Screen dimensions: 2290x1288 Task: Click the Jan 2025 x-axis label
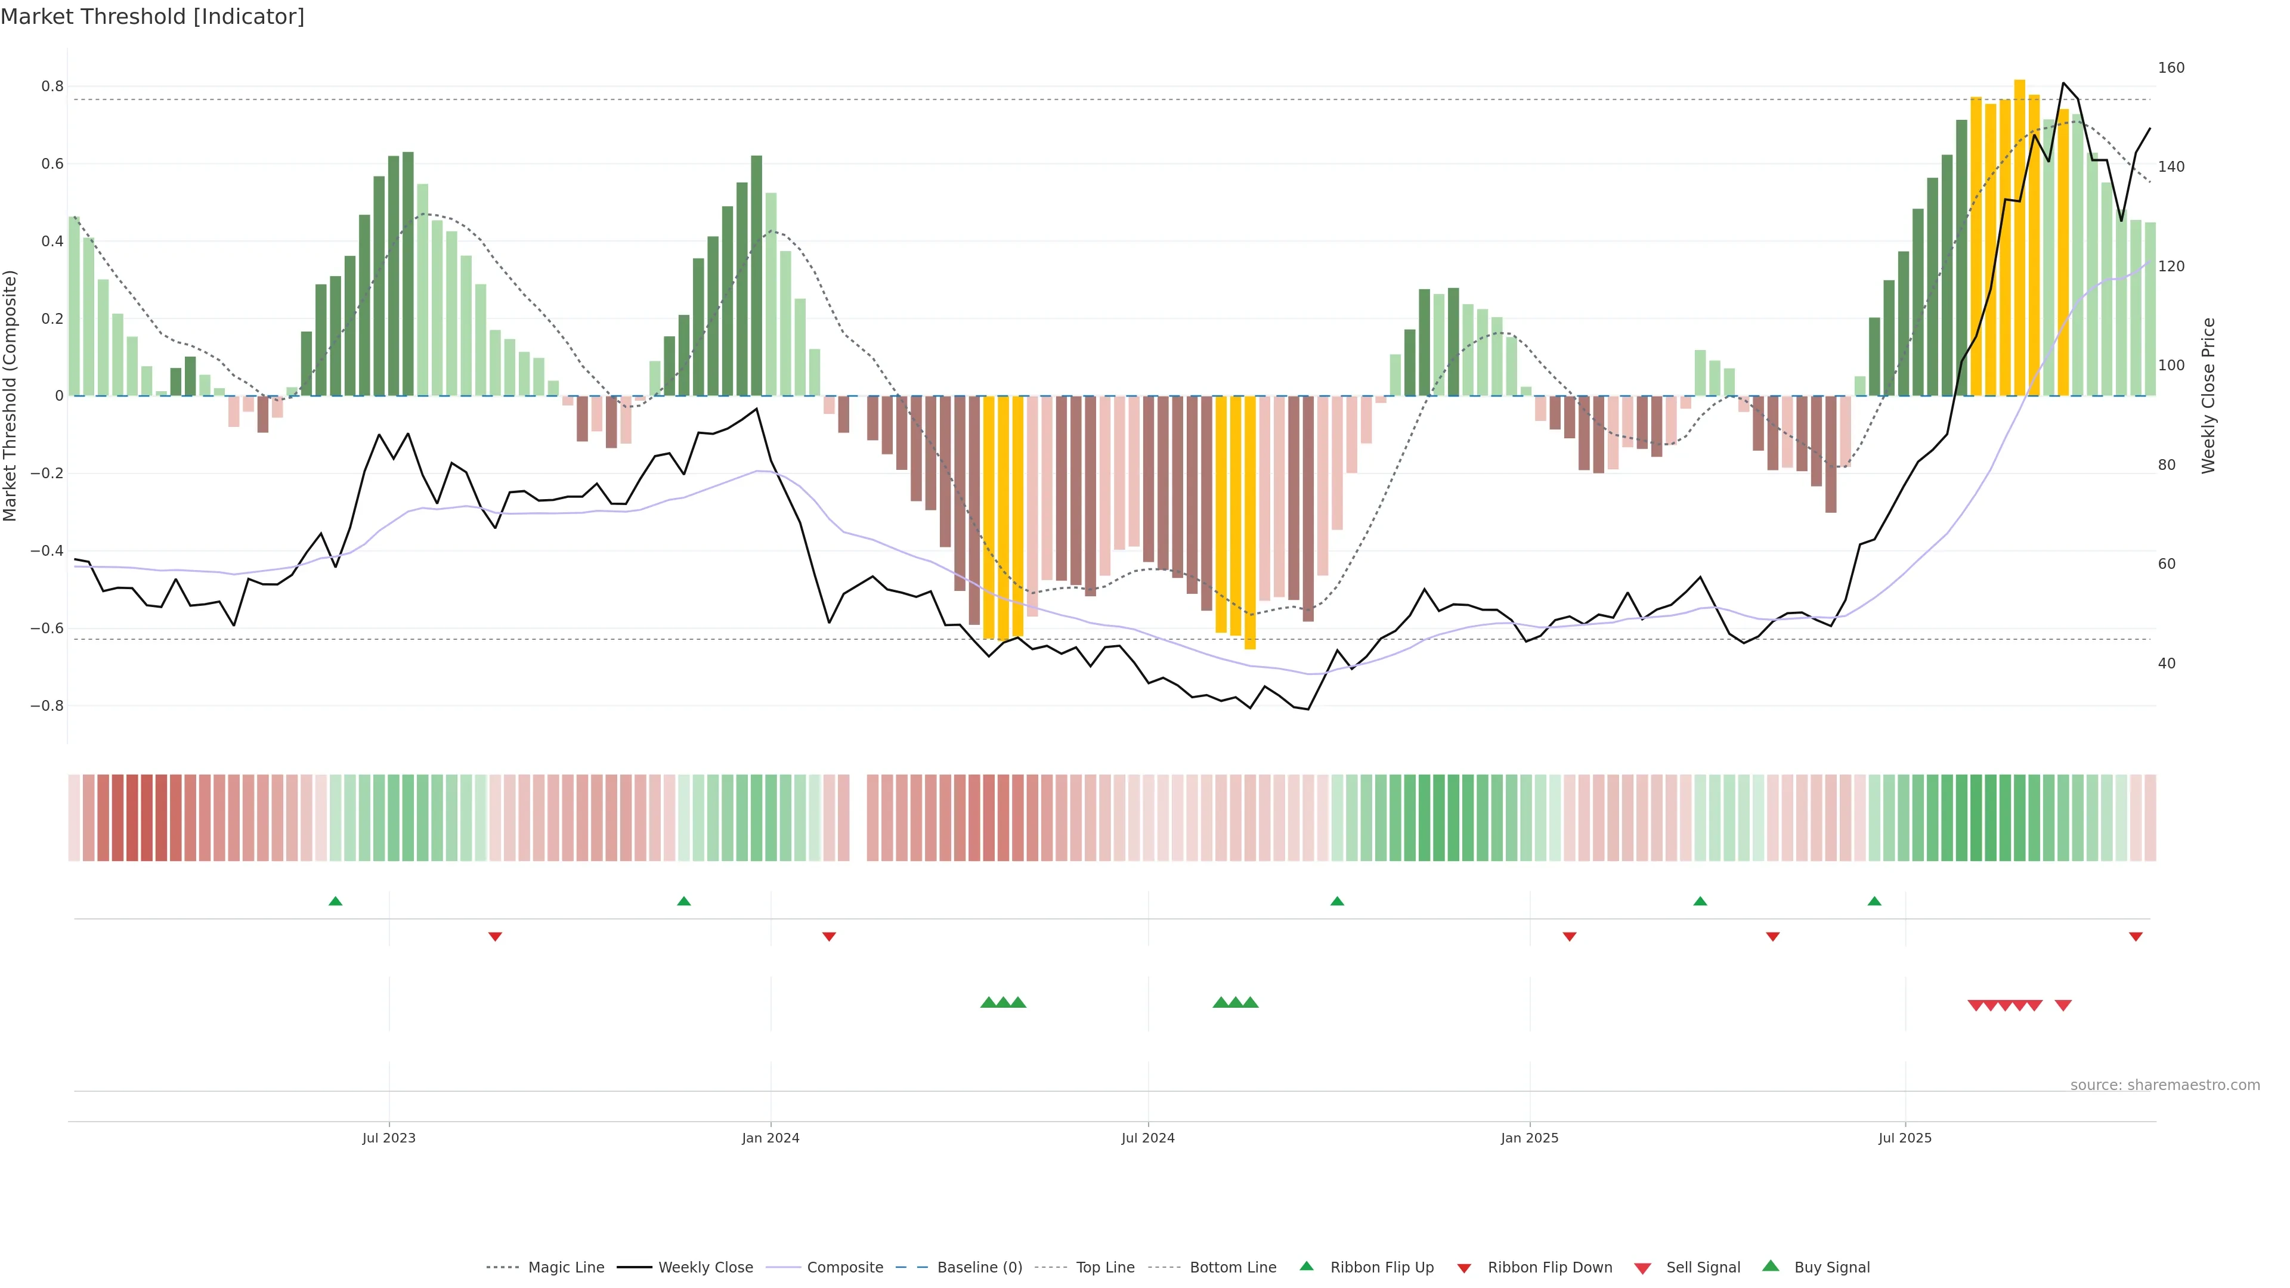[x=1529, y=1138]
